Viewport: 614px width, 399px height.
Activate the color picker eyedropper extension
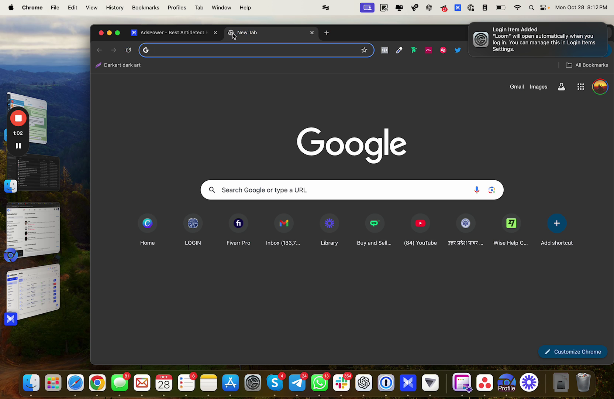coord(399,50)
